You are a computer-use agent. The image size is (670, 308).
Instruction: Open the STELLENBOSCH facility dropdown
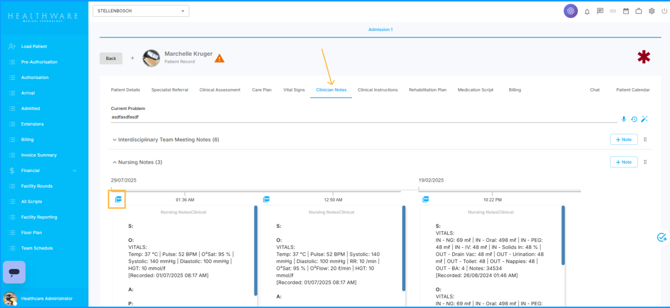pos(141,11)
